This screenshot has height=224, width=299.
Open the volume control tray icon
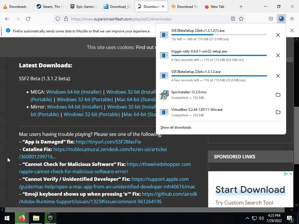pos(261,218)
